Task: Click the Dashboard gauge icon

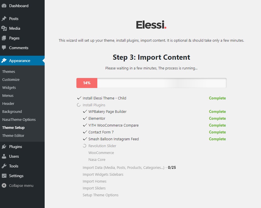Action: coord(4,6)
